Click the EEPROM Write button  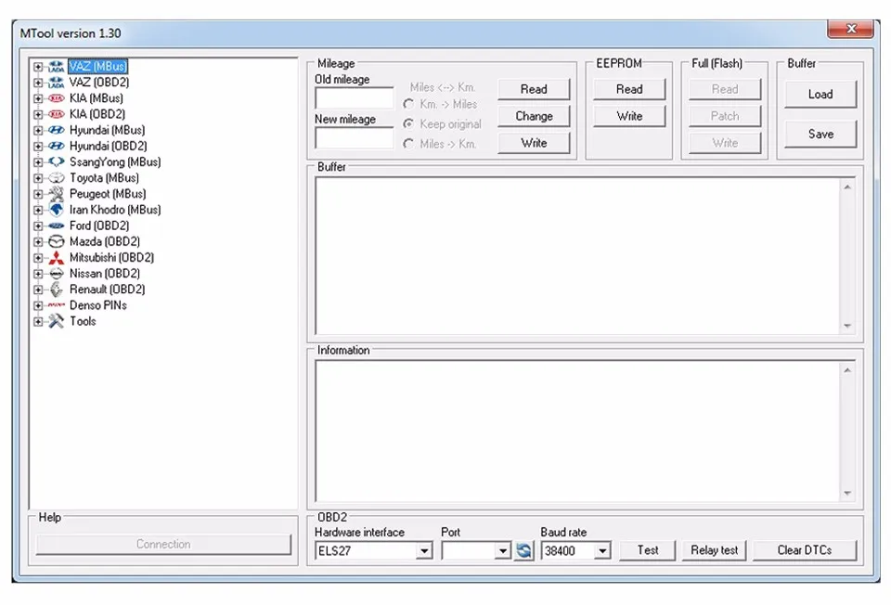tap(629, 116)
